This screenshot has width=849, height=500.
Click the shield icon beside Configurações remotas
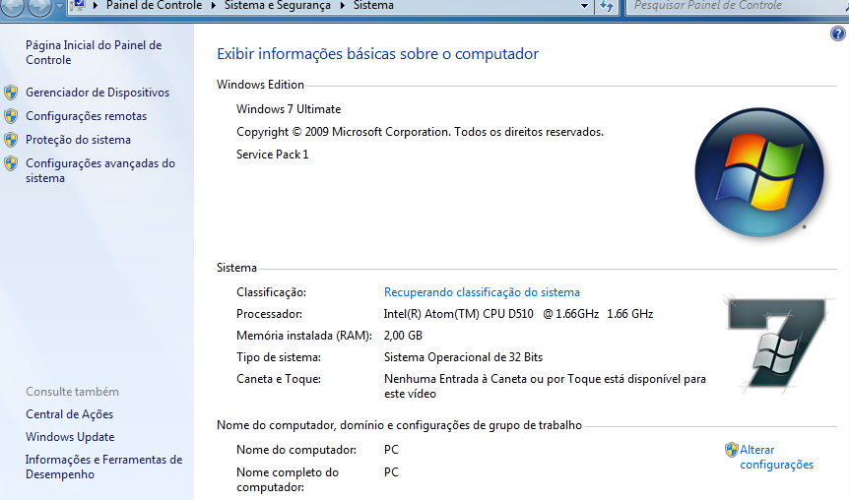point(11,116)
